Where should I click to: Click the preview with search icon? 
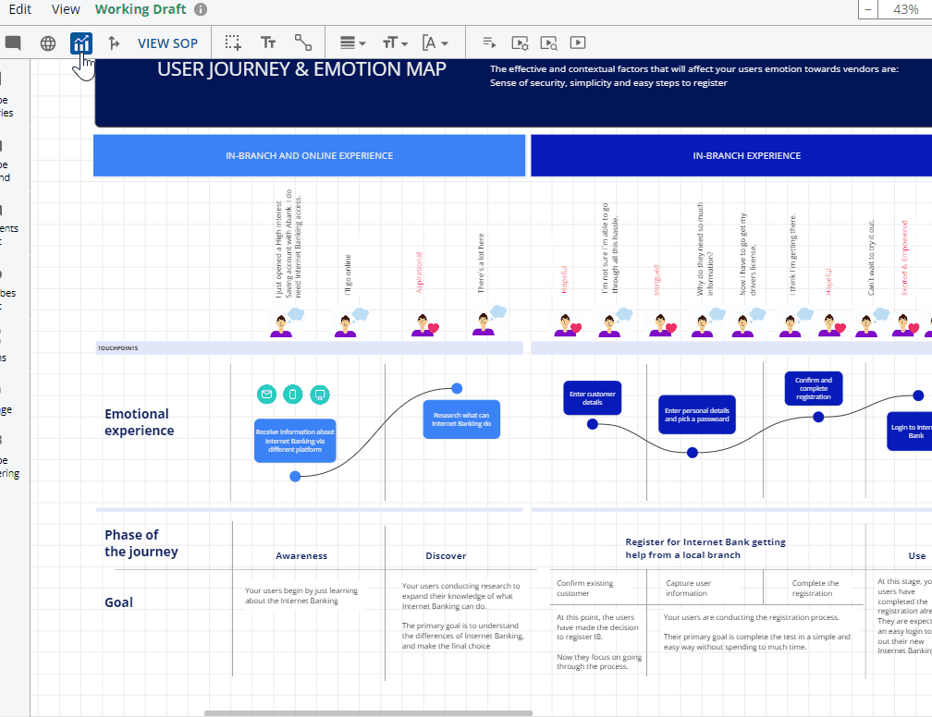point(548,43)
